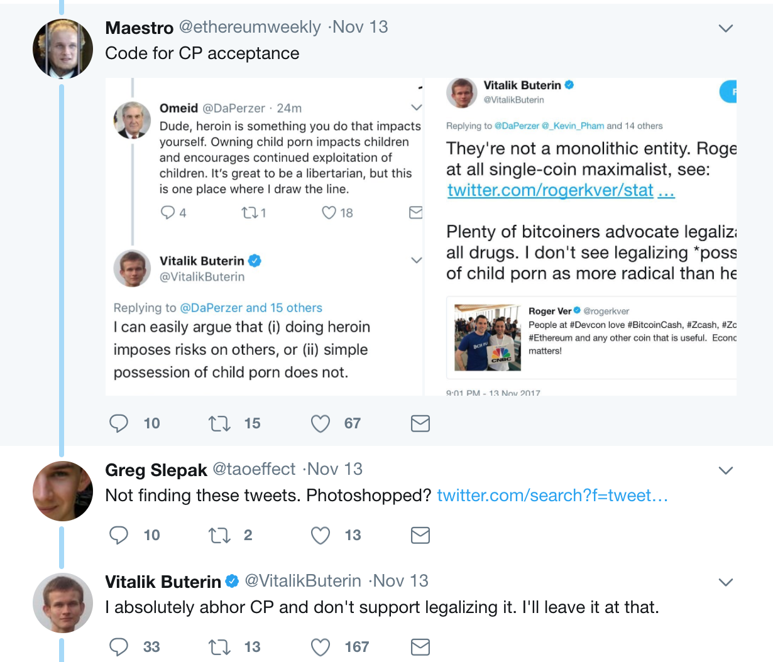This screenshot has width=773, height=662.
Task: Reply to Vitalik Buterin's bottom tweet
Action: (x=119, y=647)
